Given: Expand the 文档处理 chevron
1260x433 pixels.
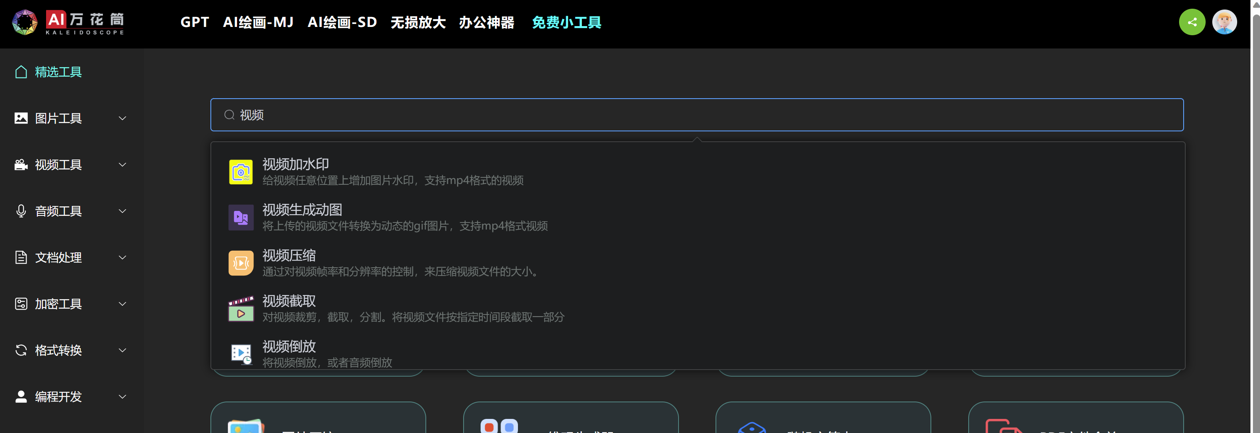Looking at the screenshot, I should [122, 257].
